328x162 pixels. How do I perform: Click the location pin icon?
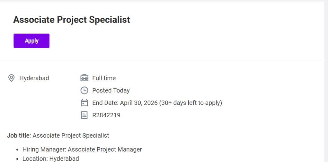coord(11,78)
